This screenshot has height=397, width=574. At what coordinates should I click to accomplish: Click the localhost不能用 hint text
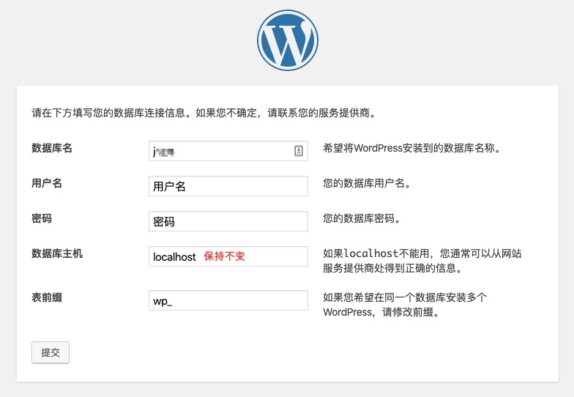(x=422, y=261)
